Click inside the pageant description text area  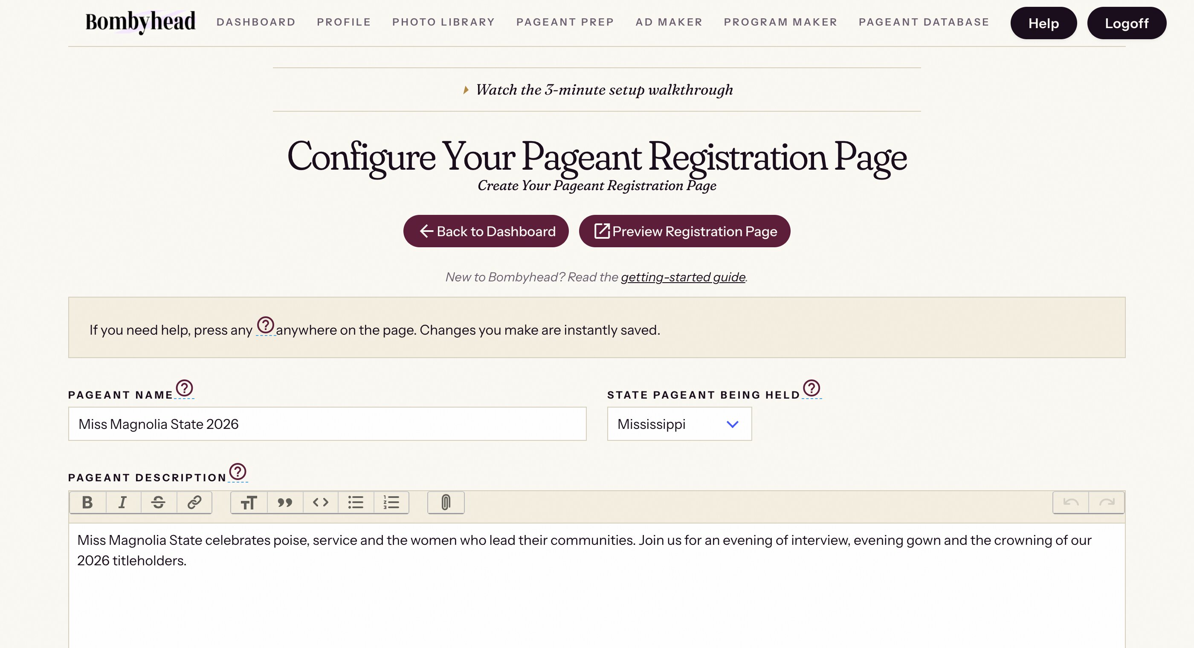(x=597, y=586)
